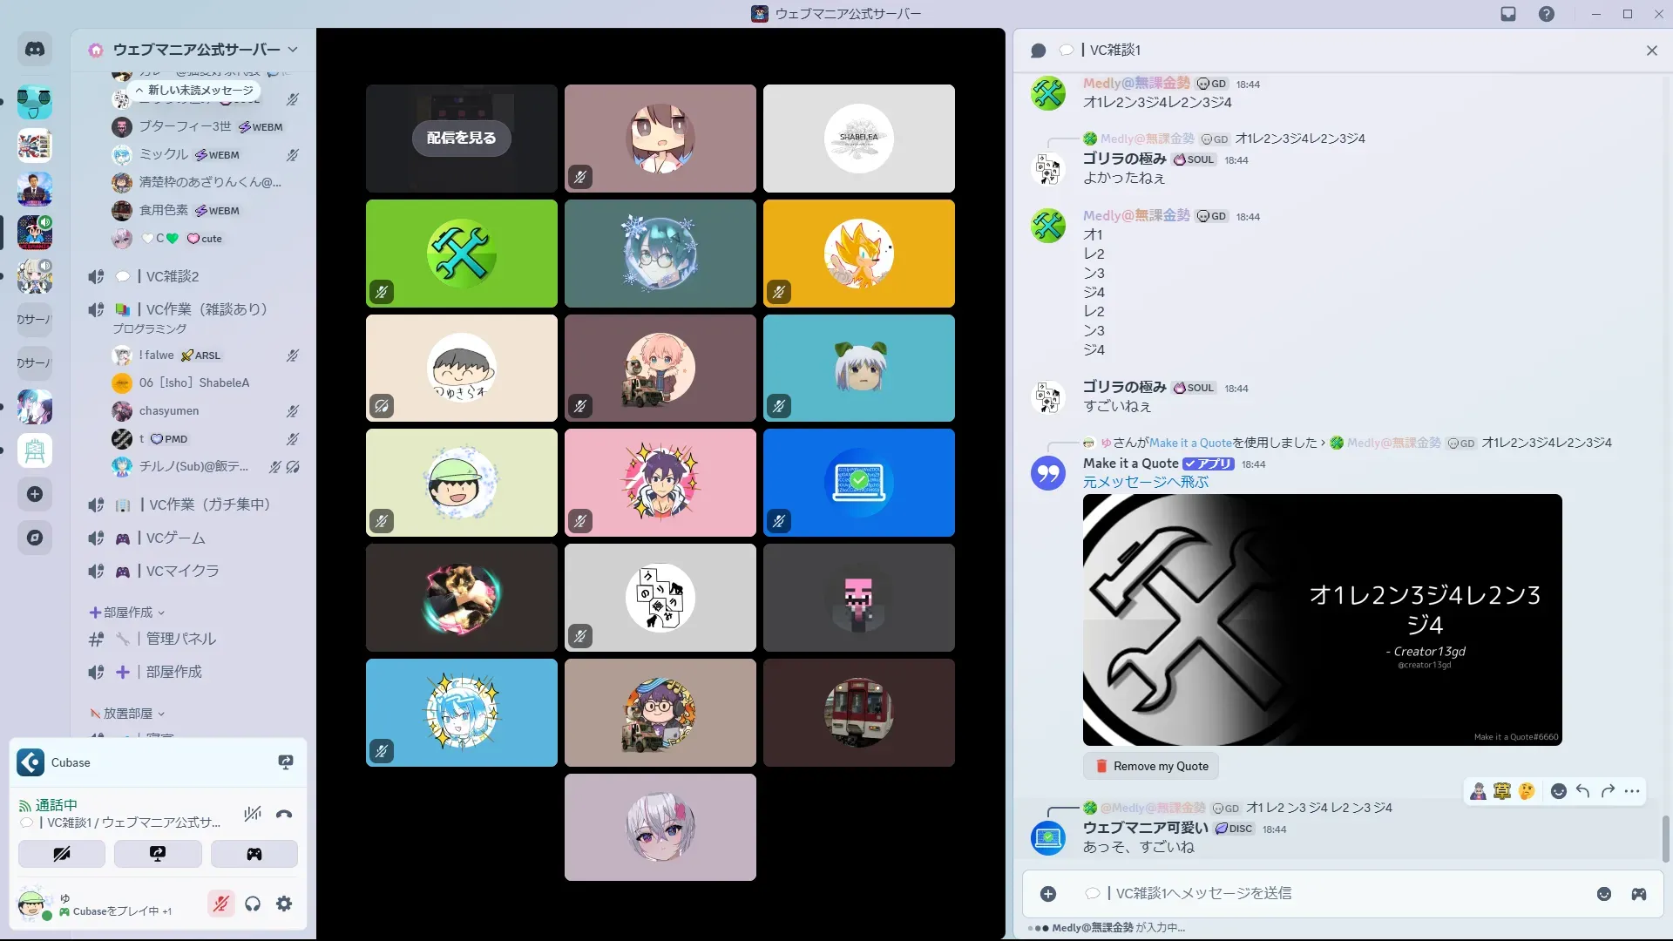Screen dimensions: 1673x941
Task: Collapse the 部屋作成 category
Action: (127, 613)
